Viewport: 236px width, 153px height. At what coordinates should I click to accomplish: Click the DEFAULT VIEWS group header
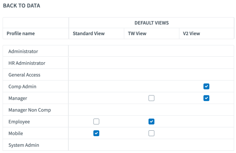(x=151, y=23)
